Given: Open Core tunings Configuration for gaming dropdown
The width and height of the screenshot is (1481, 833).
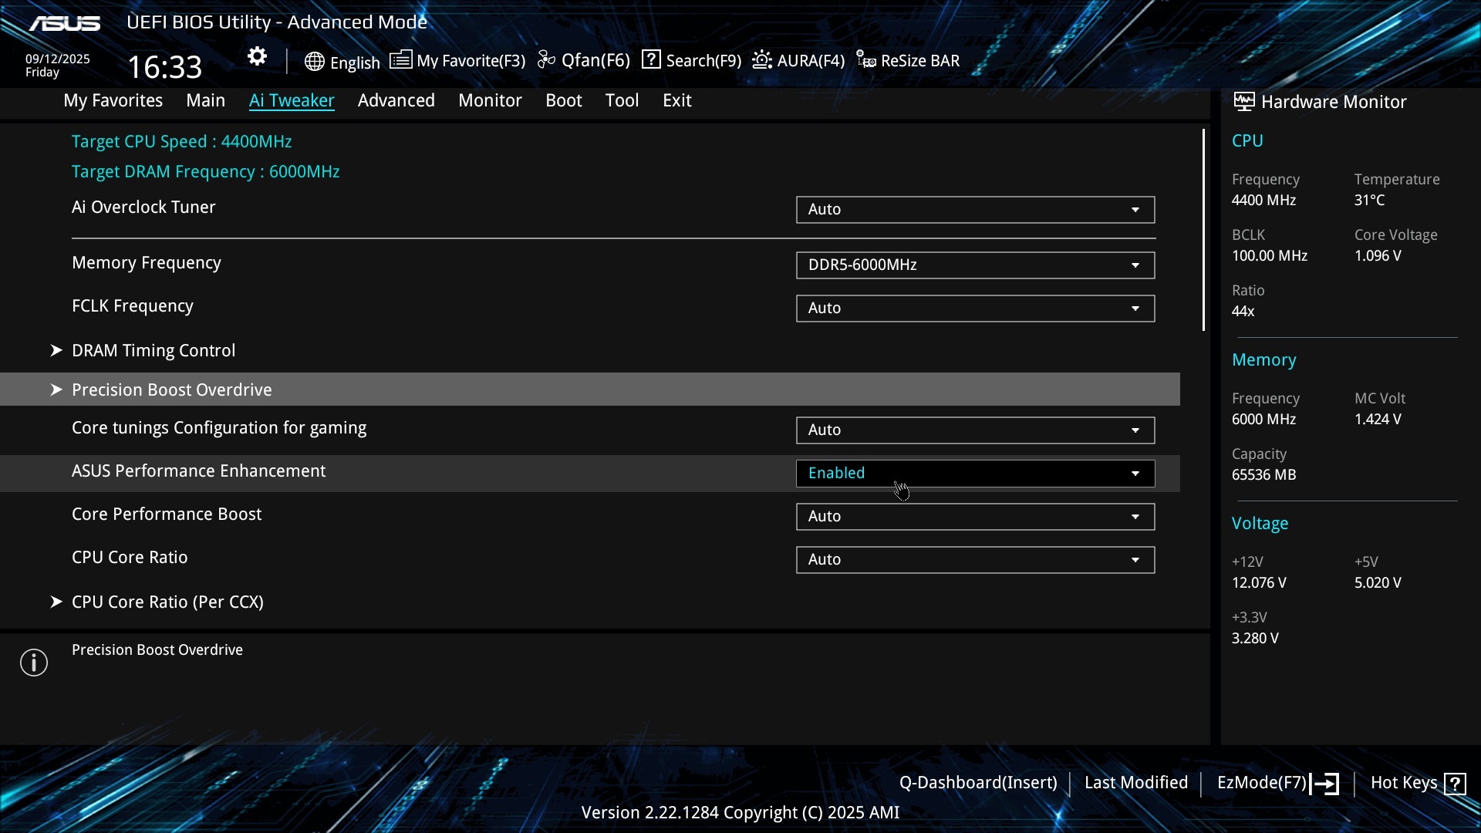Looking at the screenshot, I should pos(975,430).
